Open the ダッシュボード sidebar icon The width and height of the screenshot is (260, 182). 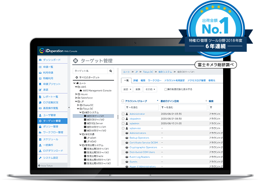[40, 60]
